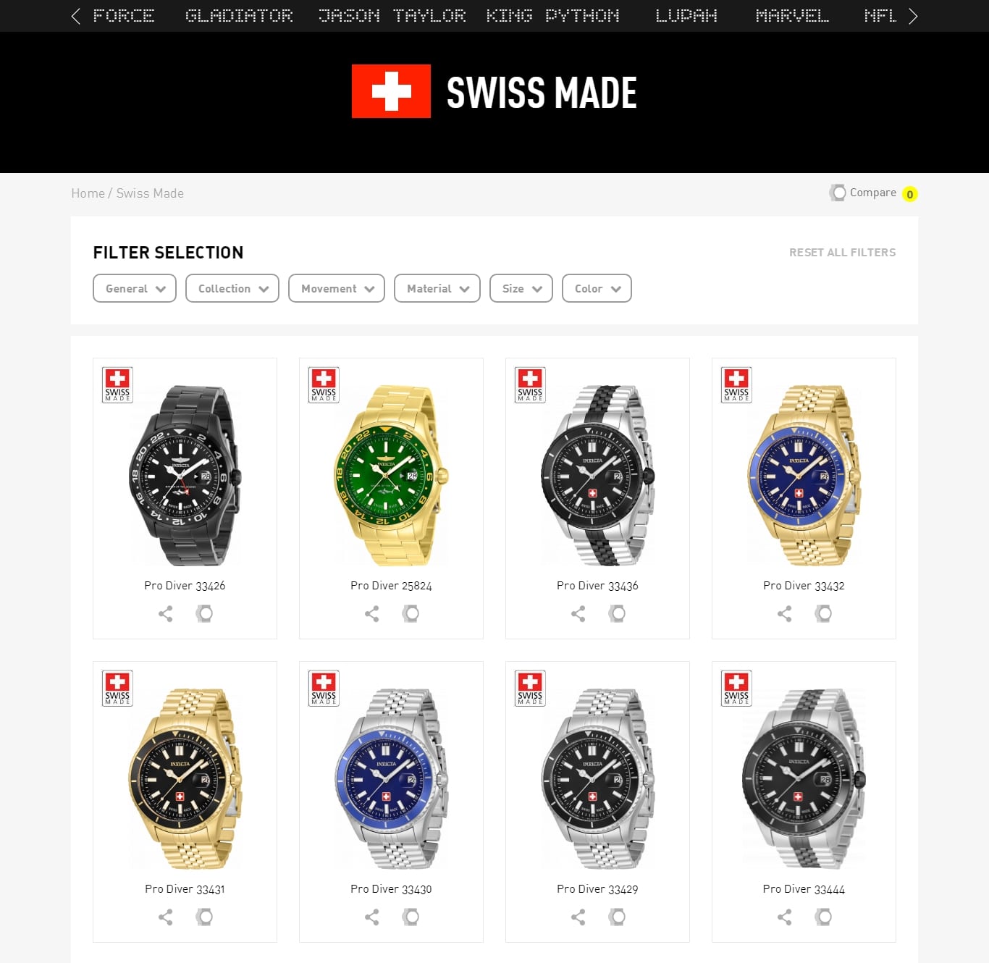The image size is (989, 963).
Task: Add Pro Diver 33429 to compare
Action: pos(617,917)
